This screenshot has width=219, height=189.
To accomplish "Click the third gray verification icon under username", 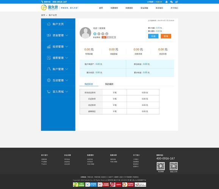I will [x=103, y=34].
